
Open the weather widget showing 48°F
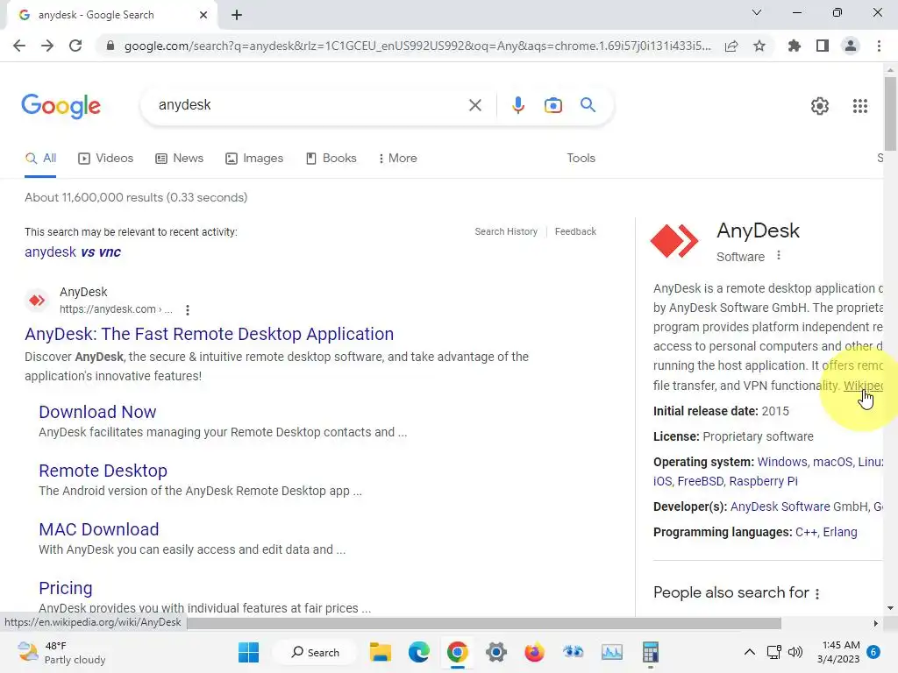point(61,652)
